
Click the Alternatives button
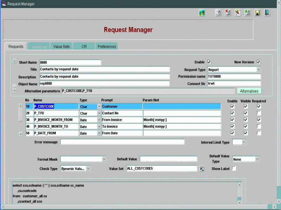(249, 91)
